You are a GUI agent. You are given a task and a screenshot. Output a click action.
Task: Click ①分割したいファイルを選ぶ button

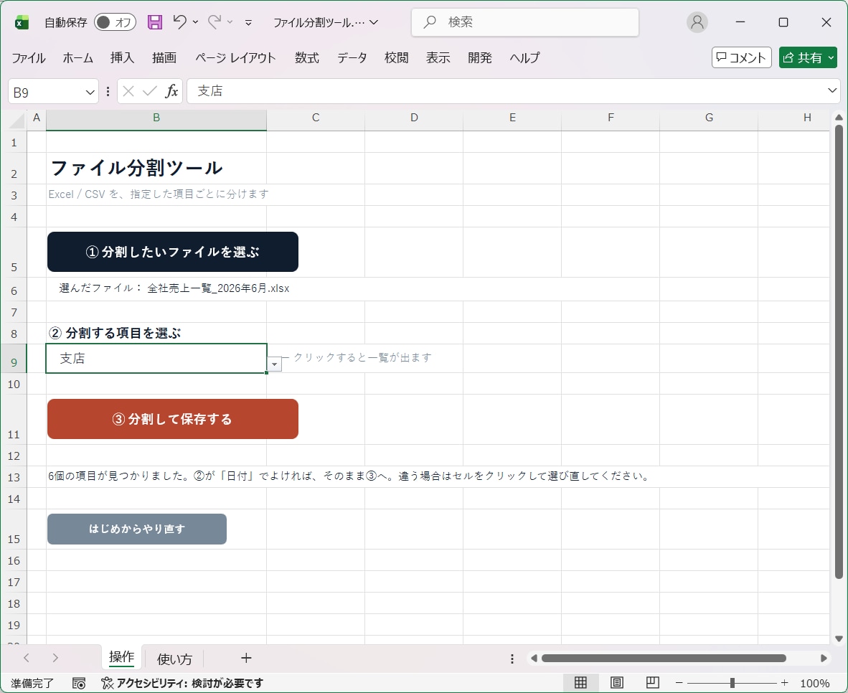coord(173,252)
